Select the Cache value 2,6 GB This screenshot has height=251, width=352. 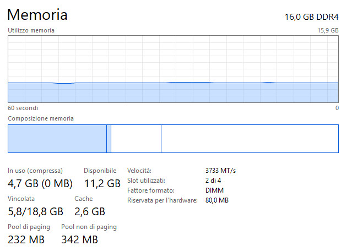coord(90,211)
